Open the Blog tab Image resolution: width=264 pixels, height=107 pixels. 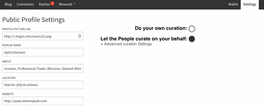pos(8,4)
